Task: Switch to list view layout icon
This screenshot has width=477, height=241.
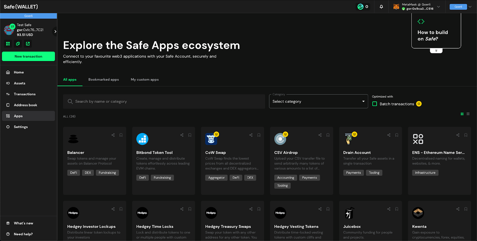Action: (x=468, y=114)
